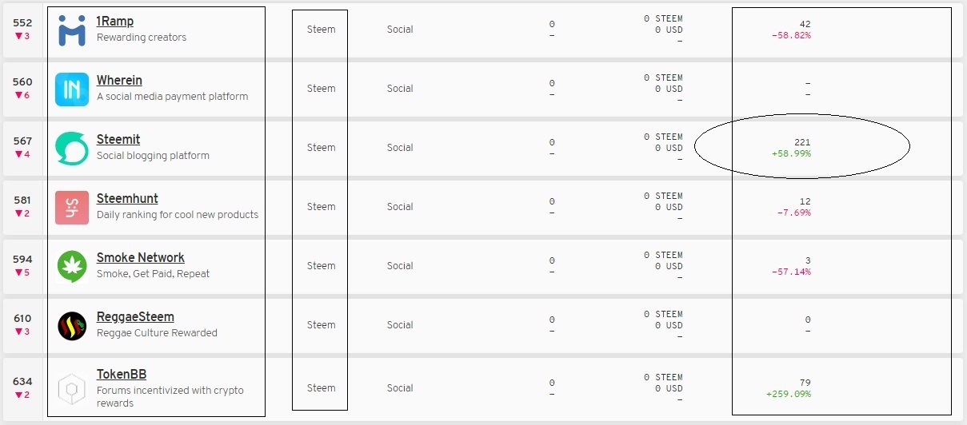Click the ReggaeSteem round logo icon
967x425 pixels.
[72, 326]
